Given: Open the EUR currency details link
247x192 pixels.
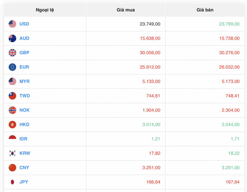Looking at the screenshot, I should [x=24, y=67].
